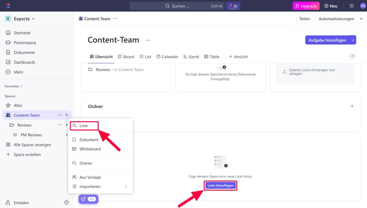Click the ClickUp logo icon
The height and width of the screenshot is (208, 367).
[8, 6]
